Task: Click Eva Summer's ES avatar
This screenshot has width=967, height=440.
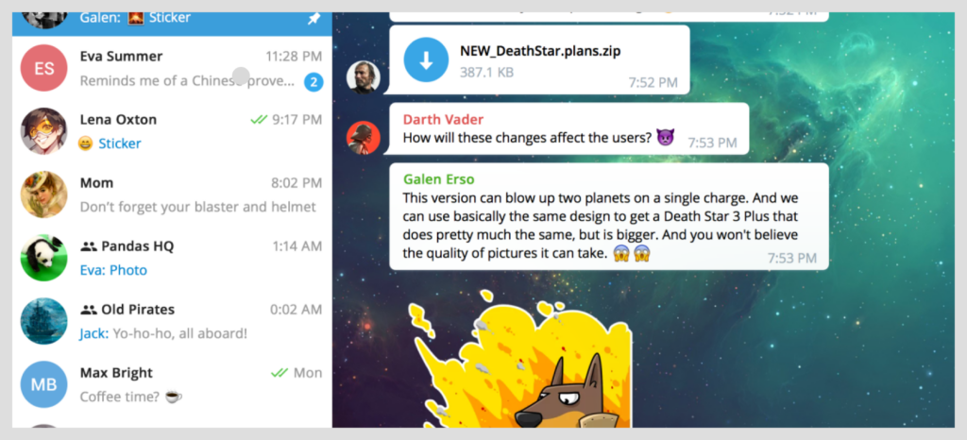Action: pyautogui.click(x=43, y=68)
